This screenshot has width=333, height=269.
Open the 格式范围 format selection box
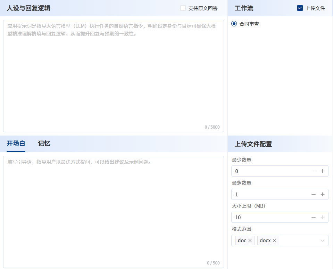coord(299,241)
